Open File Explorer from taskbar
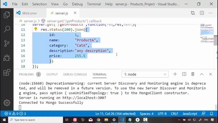 pyautogui.click(x=106, y=120)
